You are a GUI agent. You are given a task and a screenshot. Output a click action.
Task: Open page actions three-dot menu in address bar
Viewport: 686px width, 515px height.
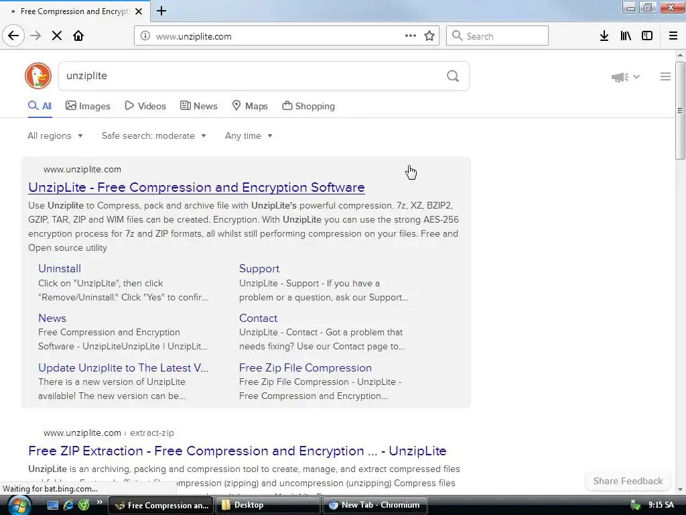[411, 36]
